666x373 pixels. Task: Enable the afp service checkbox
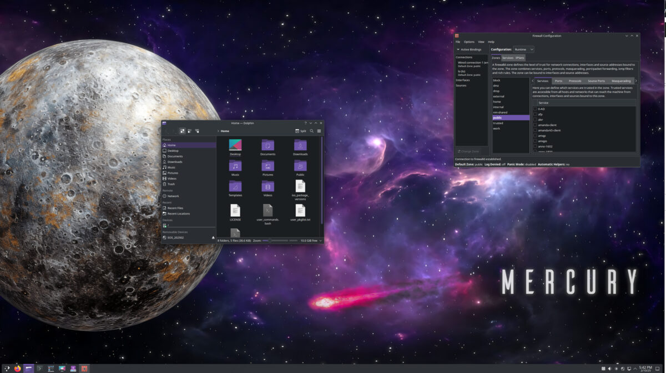534,114
